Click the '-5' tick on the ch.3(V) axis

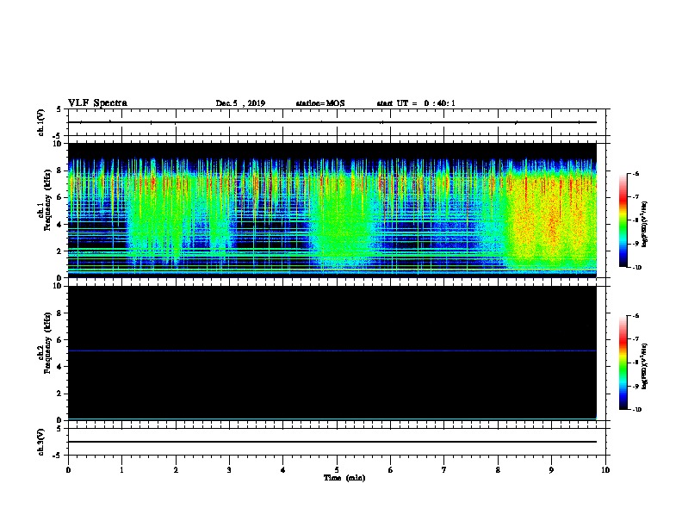click(x=59, y=456)
